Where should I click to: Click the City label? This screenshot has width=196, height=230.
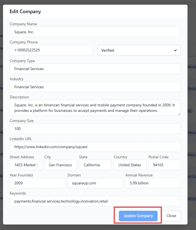47,157
